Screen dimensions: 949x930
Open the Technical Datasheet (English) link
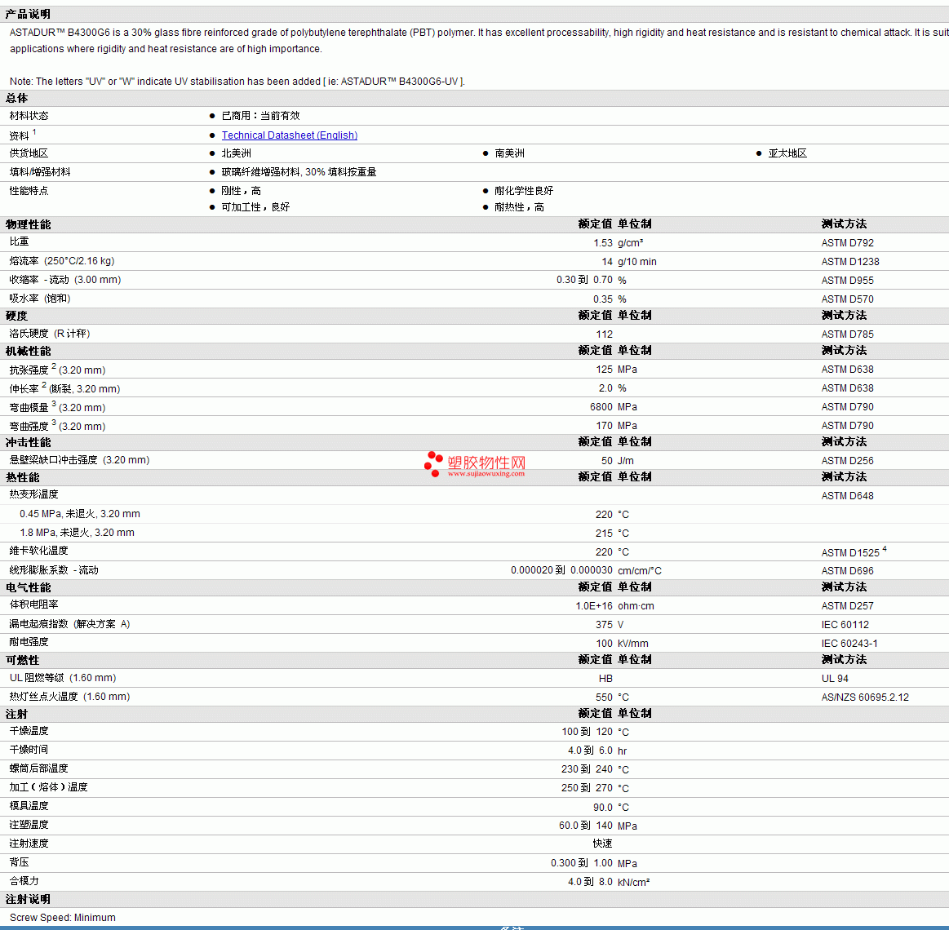point(289,135)
